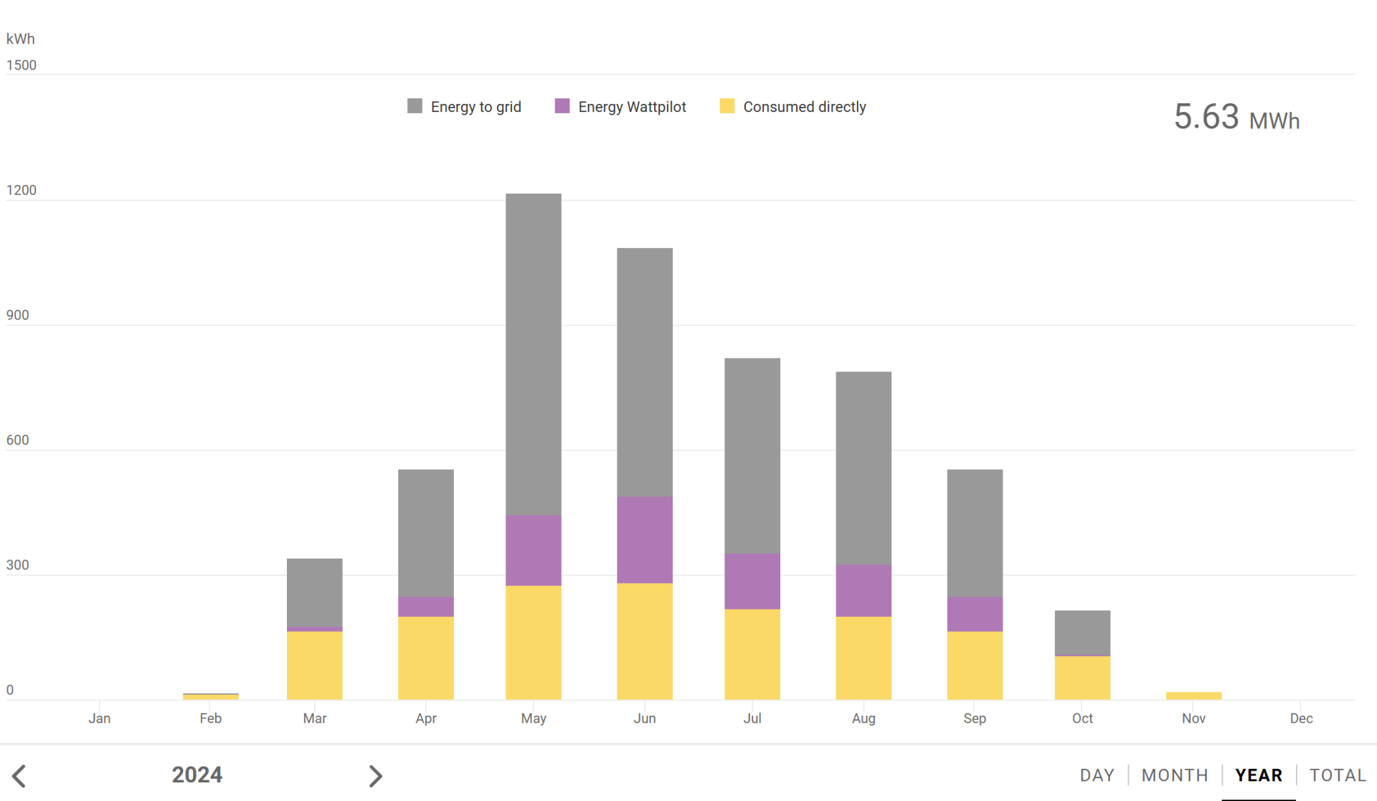Switch to the DAY view tab
The image size is (1377, 801).
tap(1097, 775)
